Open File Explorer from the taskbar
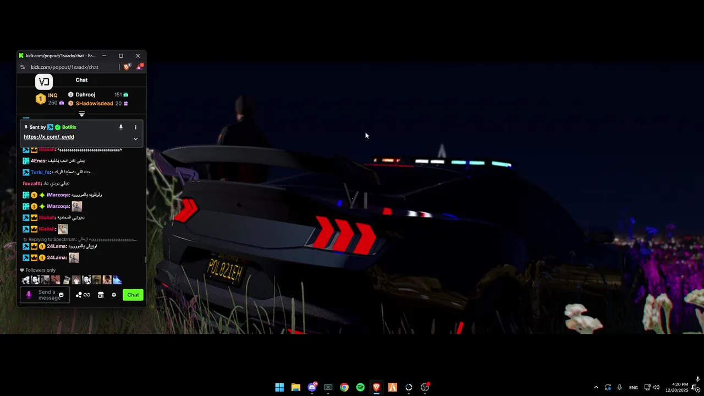 [296, 387]
